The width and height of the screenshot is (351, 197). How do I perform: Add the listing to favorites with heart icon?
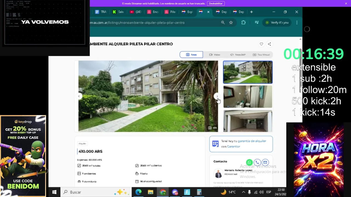(261, 44)
